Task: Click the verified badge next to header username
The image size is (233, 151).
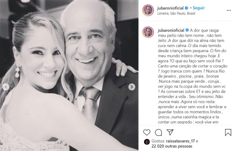Action: tap(186, 8)
